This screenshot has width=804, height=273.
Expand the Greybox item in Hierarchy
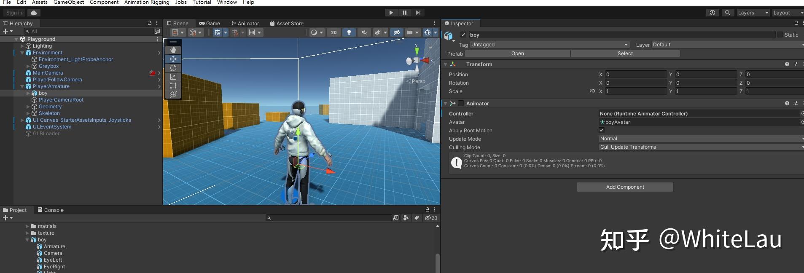pyautogui.click(x=28, y=66)
